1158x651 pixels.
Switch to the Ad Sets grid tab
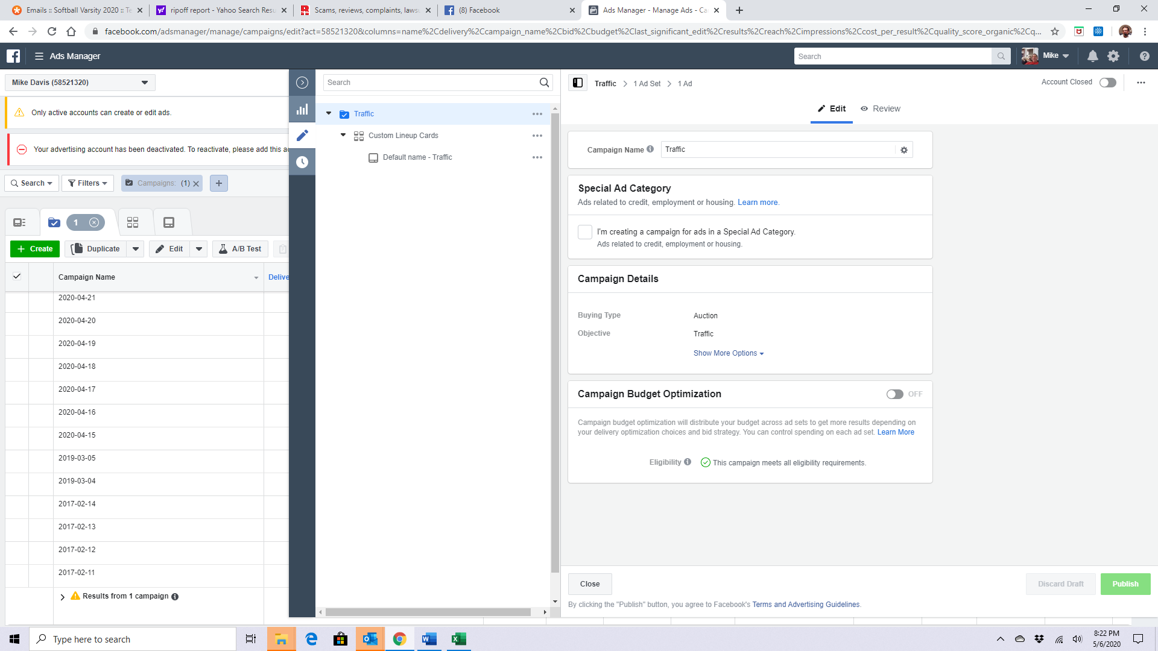(x=133, y=222)
